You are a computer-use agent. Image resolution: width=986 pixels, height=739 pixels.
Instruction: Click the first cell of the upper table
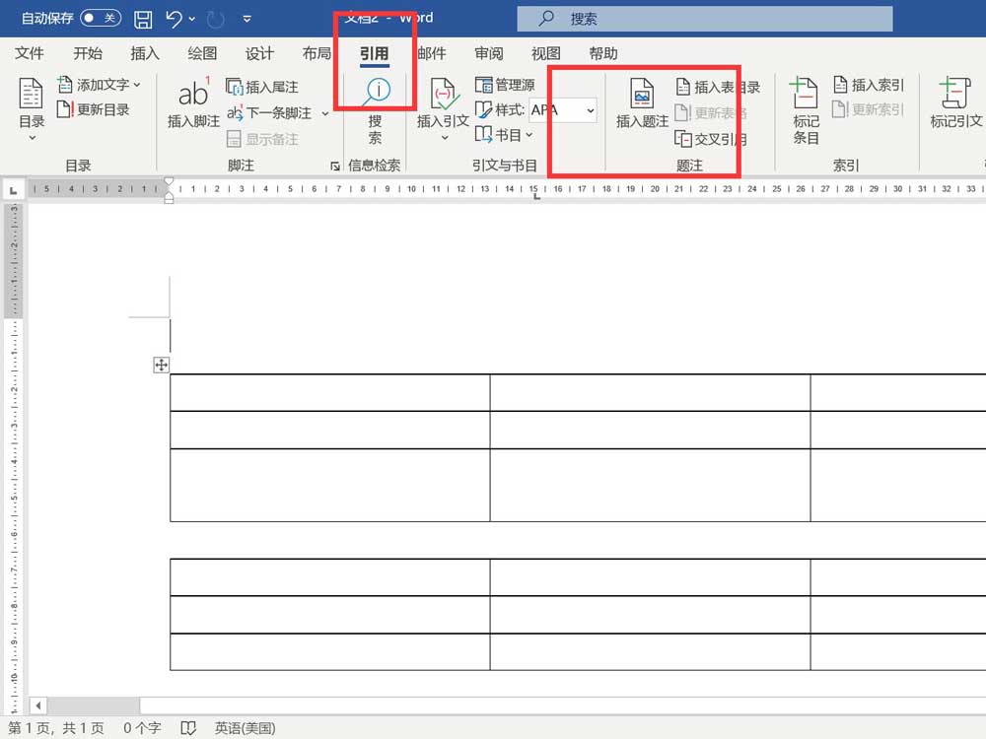(x=329, y=393)
